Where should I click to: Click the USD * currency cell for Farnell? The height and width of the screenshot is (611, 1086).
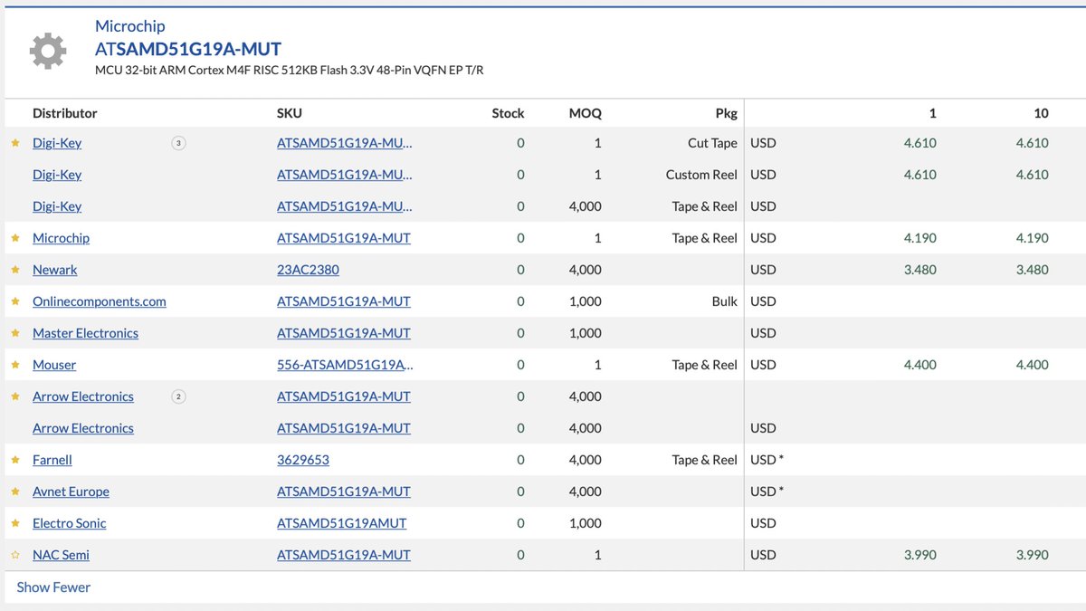point(767,460)
